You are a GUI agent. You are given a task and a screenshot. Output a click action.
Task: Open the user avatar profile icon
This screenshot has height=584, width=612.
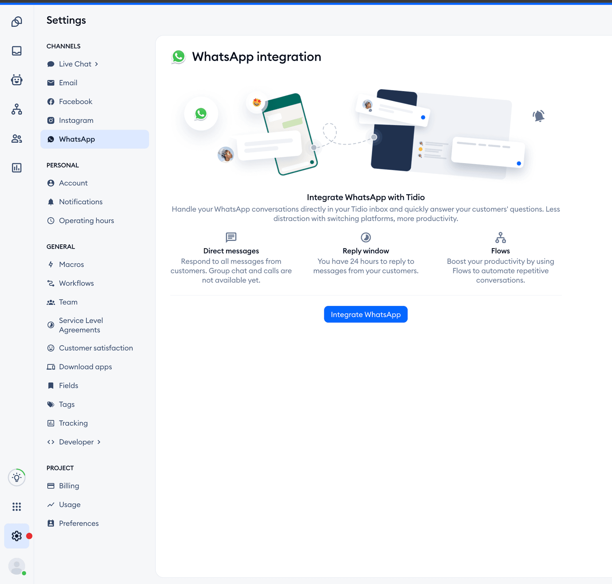point(16,566)
